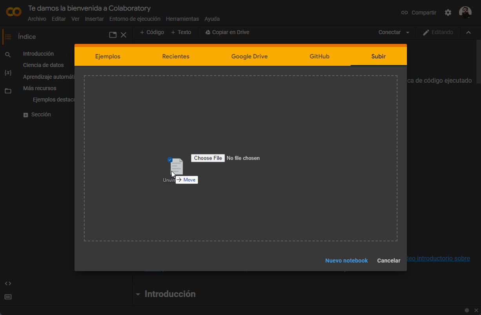Switch to the GitHub tab
481x315 pixels.
tap(319, 56)
